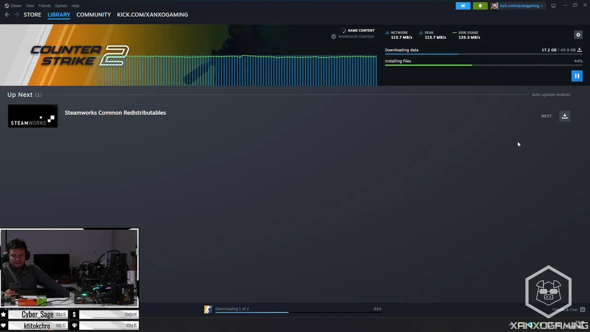Click the Up Next heading
Viewport: 590px width, 332px height.
pyautogui.click(x=20, y=95)
